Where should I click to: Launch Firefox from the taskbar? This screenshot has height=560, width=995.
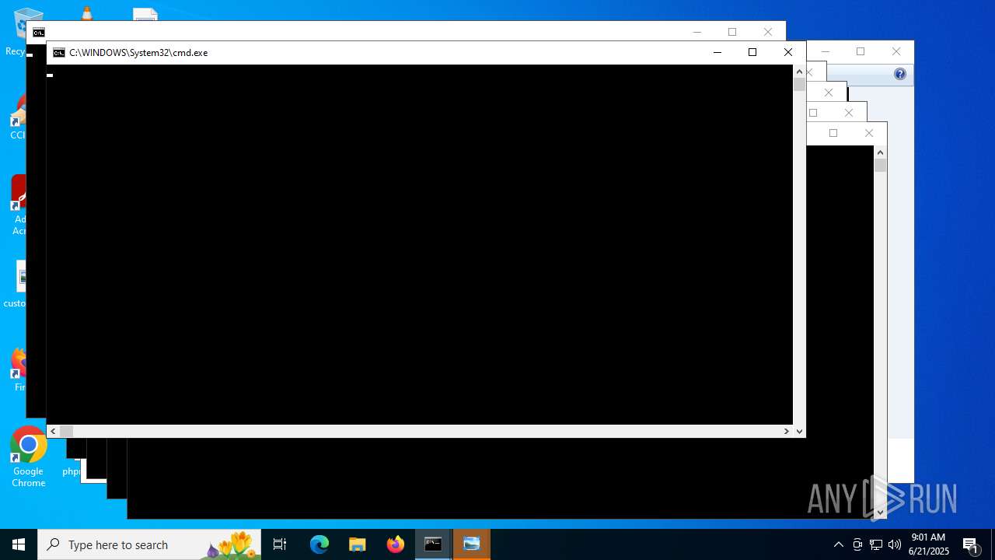point(396,544)
